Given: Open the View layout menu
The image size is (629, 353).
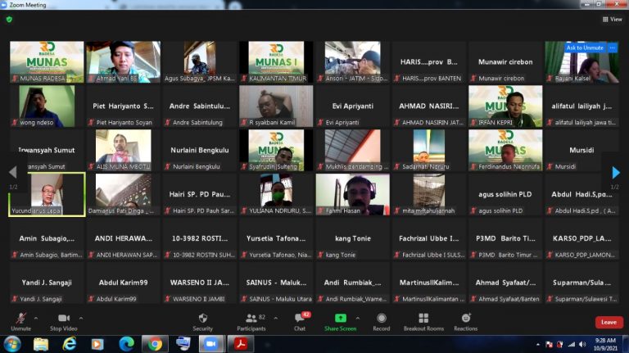Looking at the screenshot, I should (611, 19).
